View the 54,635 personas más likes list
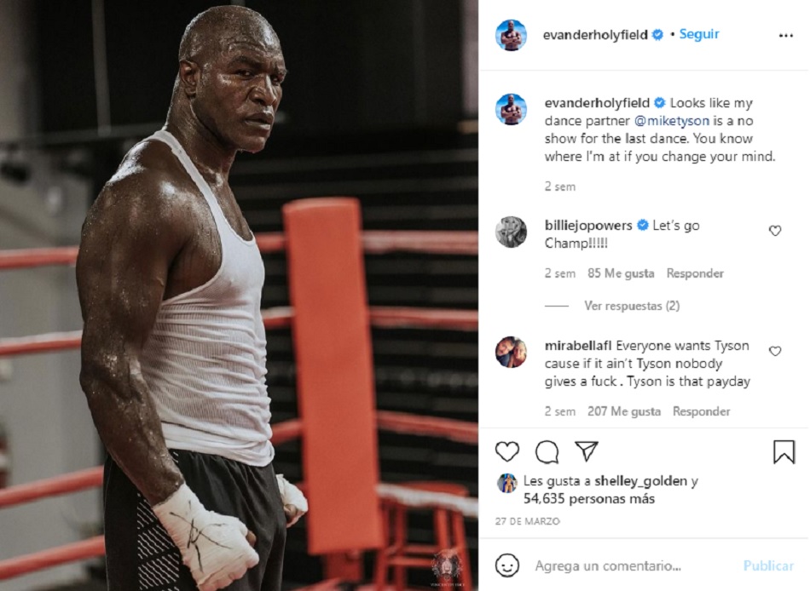 [589, 499]
